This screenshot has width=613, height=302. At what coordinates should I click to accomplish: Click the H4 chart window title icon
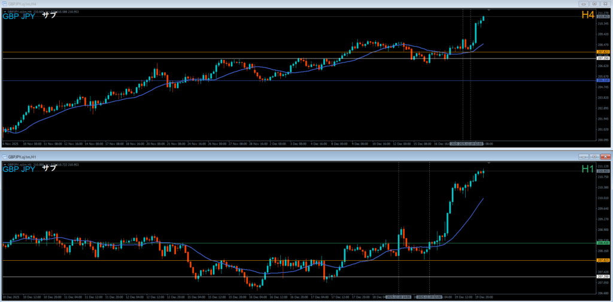(4, 4)
